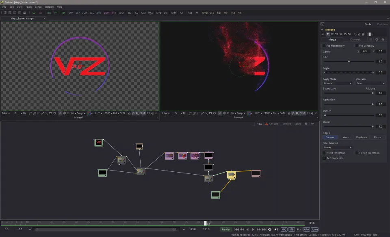Viewport: 390px width, 237px height.
Task: Add an SV saver tool from the toolbar
Action: (x=41, y=13)
